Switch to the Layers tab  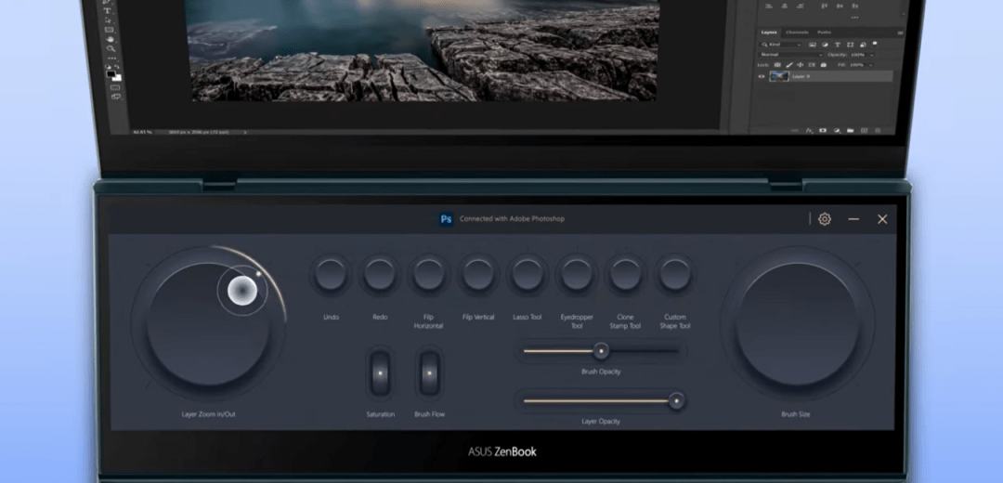pyautogui.click(x=769, y=32)
